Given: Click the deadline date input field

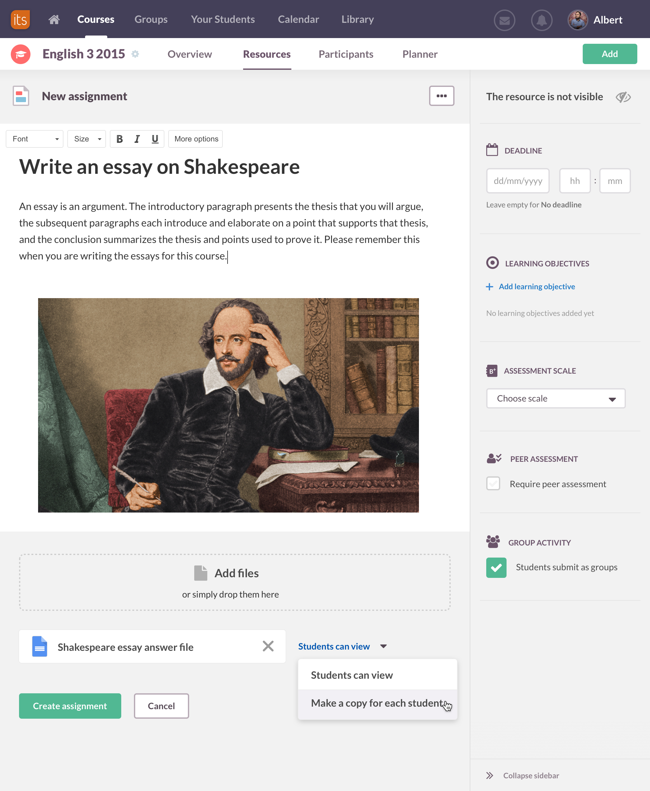Looking at the screenshot, I should tap(518, 181).
